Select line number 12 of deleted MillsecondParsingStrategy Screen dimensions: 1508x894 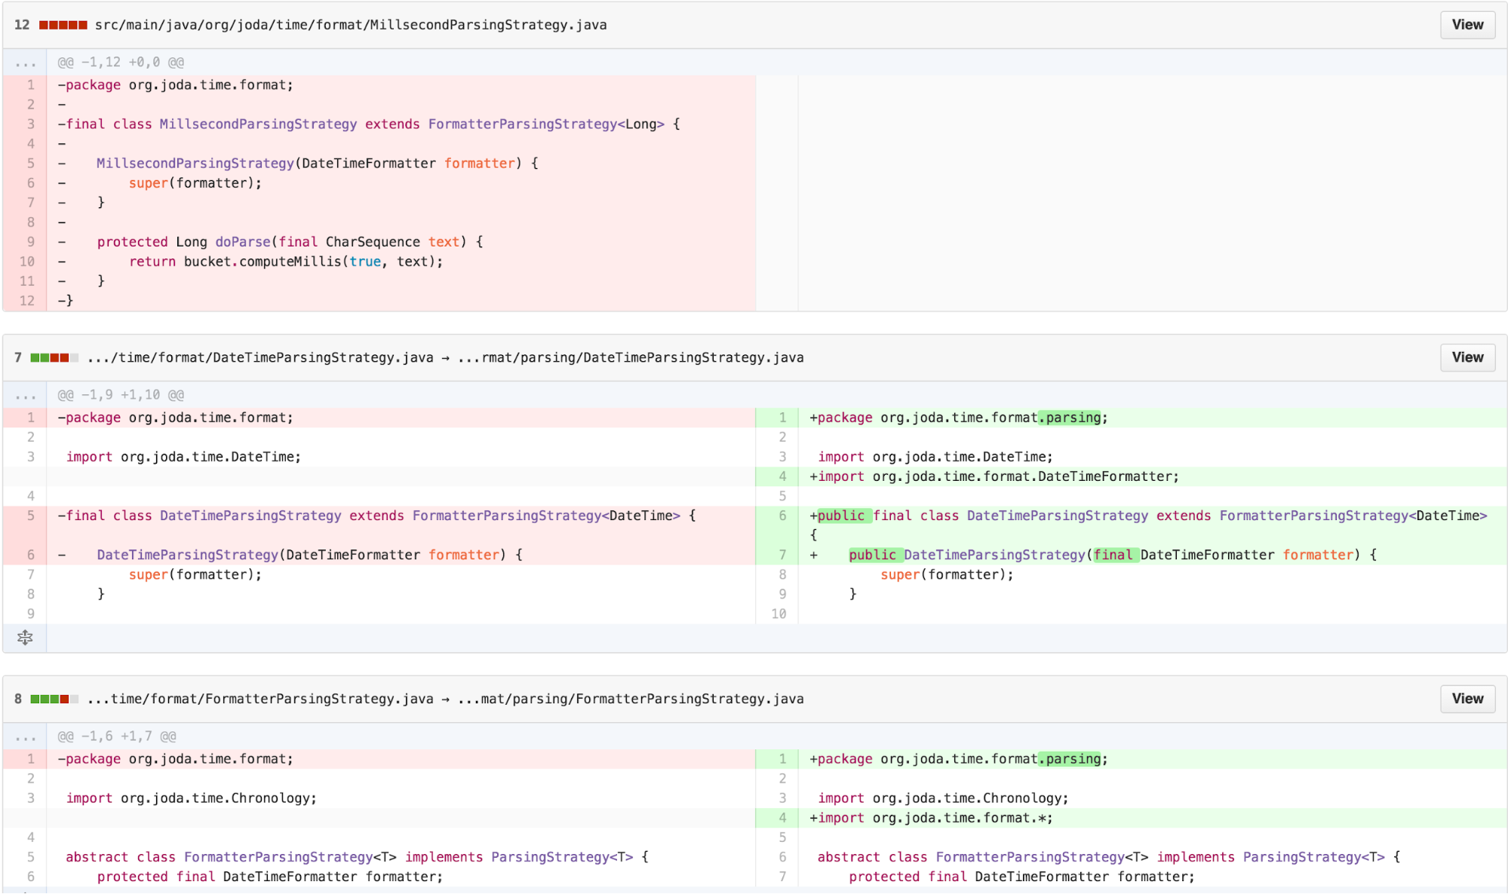26,301
